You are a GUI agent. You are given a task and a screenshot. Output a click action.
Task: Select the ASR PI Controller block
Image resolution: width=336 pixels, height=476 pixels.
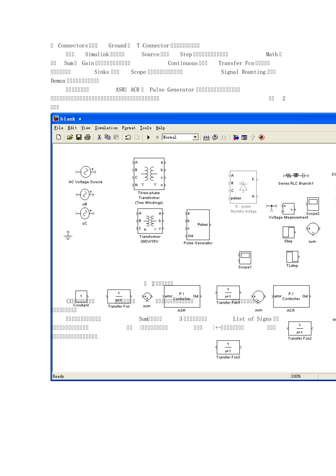(182, 296)
